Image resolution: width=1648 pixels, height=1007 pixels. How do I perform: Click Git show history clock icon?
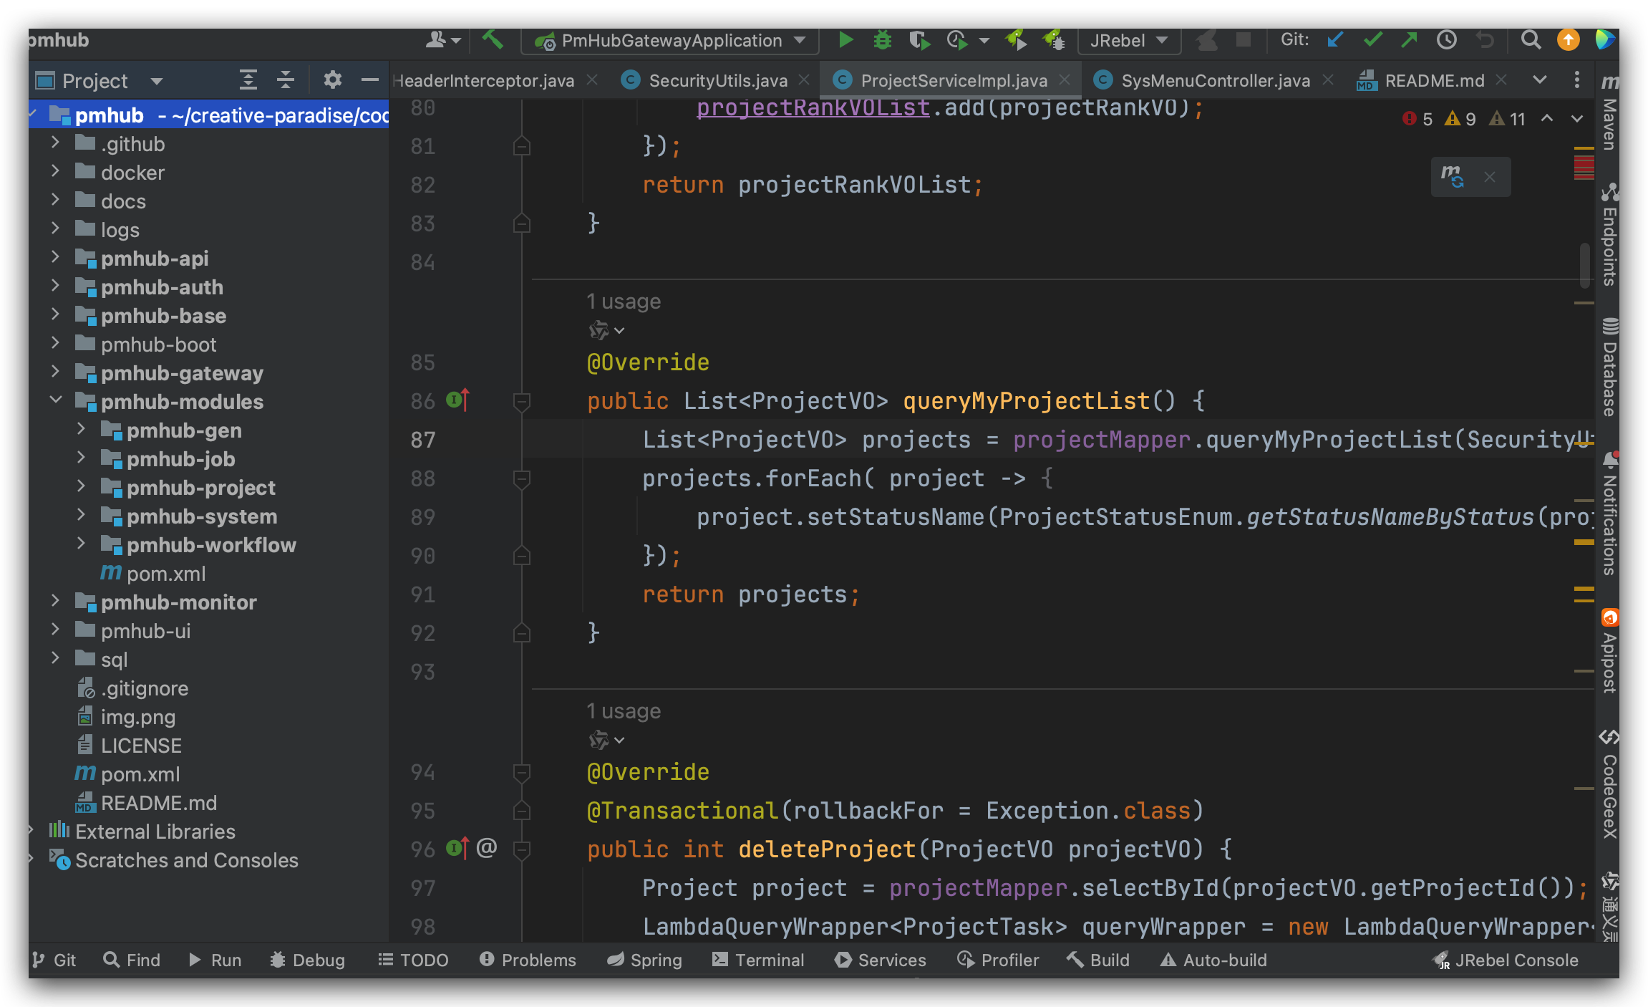[1447, 40]
